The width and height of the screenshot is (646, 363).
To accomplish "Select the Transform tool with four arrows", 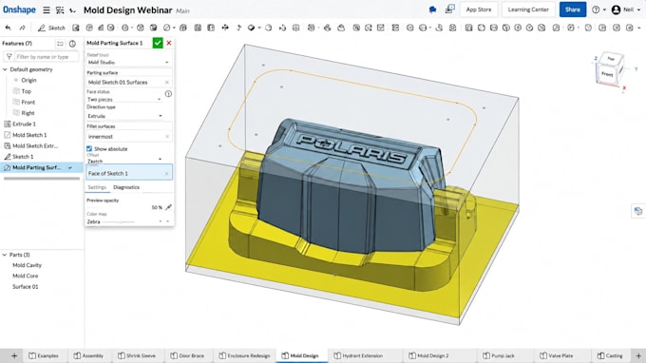I will point(225,28).
